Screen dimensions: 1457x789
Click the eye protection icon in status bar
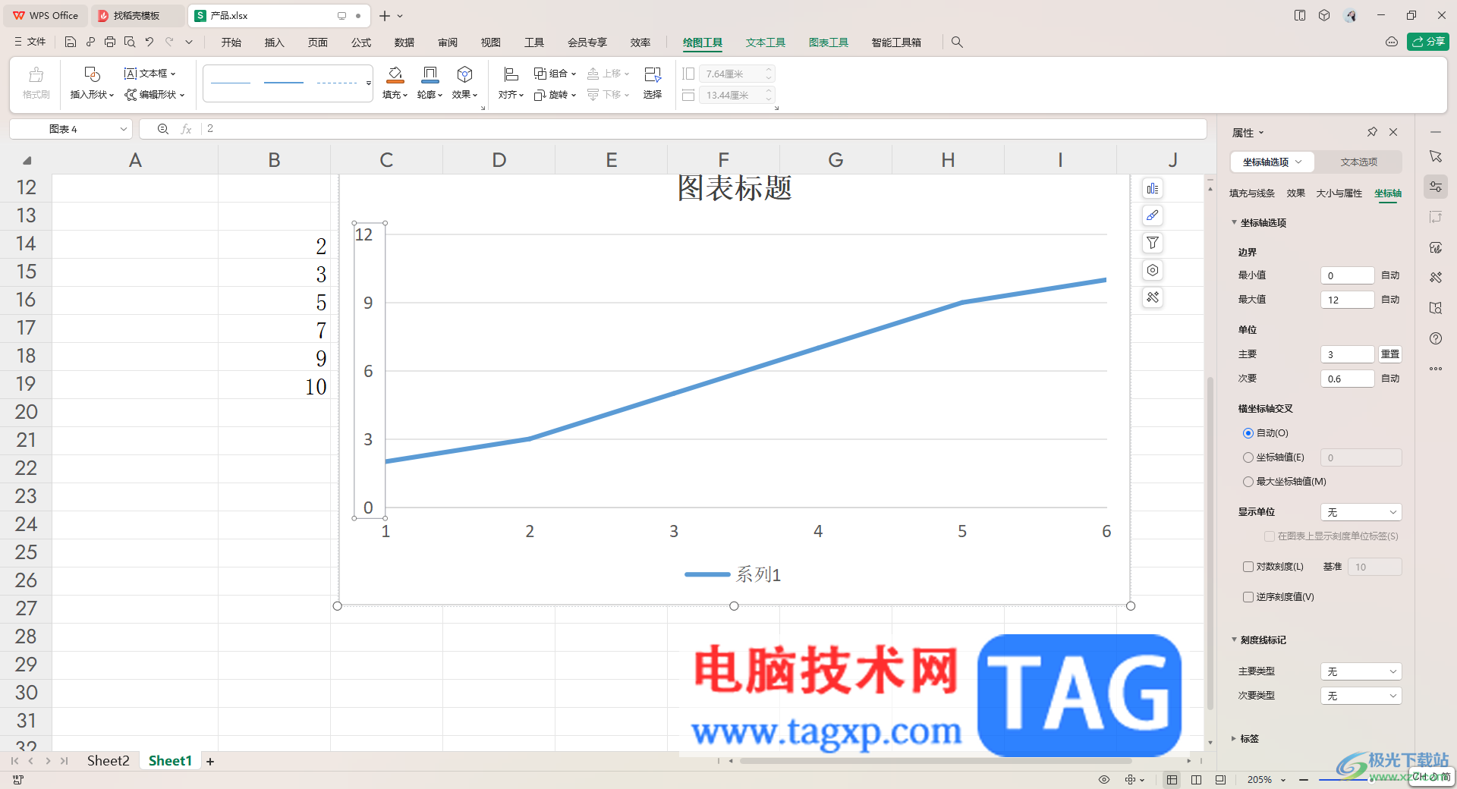click(1104, 780)
